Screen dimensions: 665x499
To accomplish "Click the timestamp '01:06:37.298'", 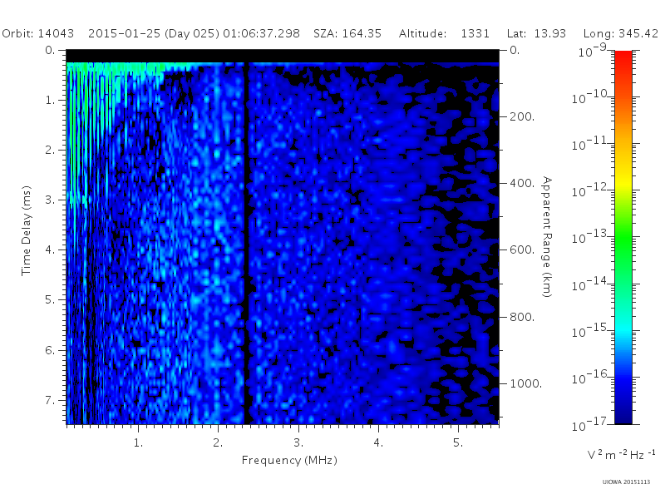I will (x=261, y=33).
